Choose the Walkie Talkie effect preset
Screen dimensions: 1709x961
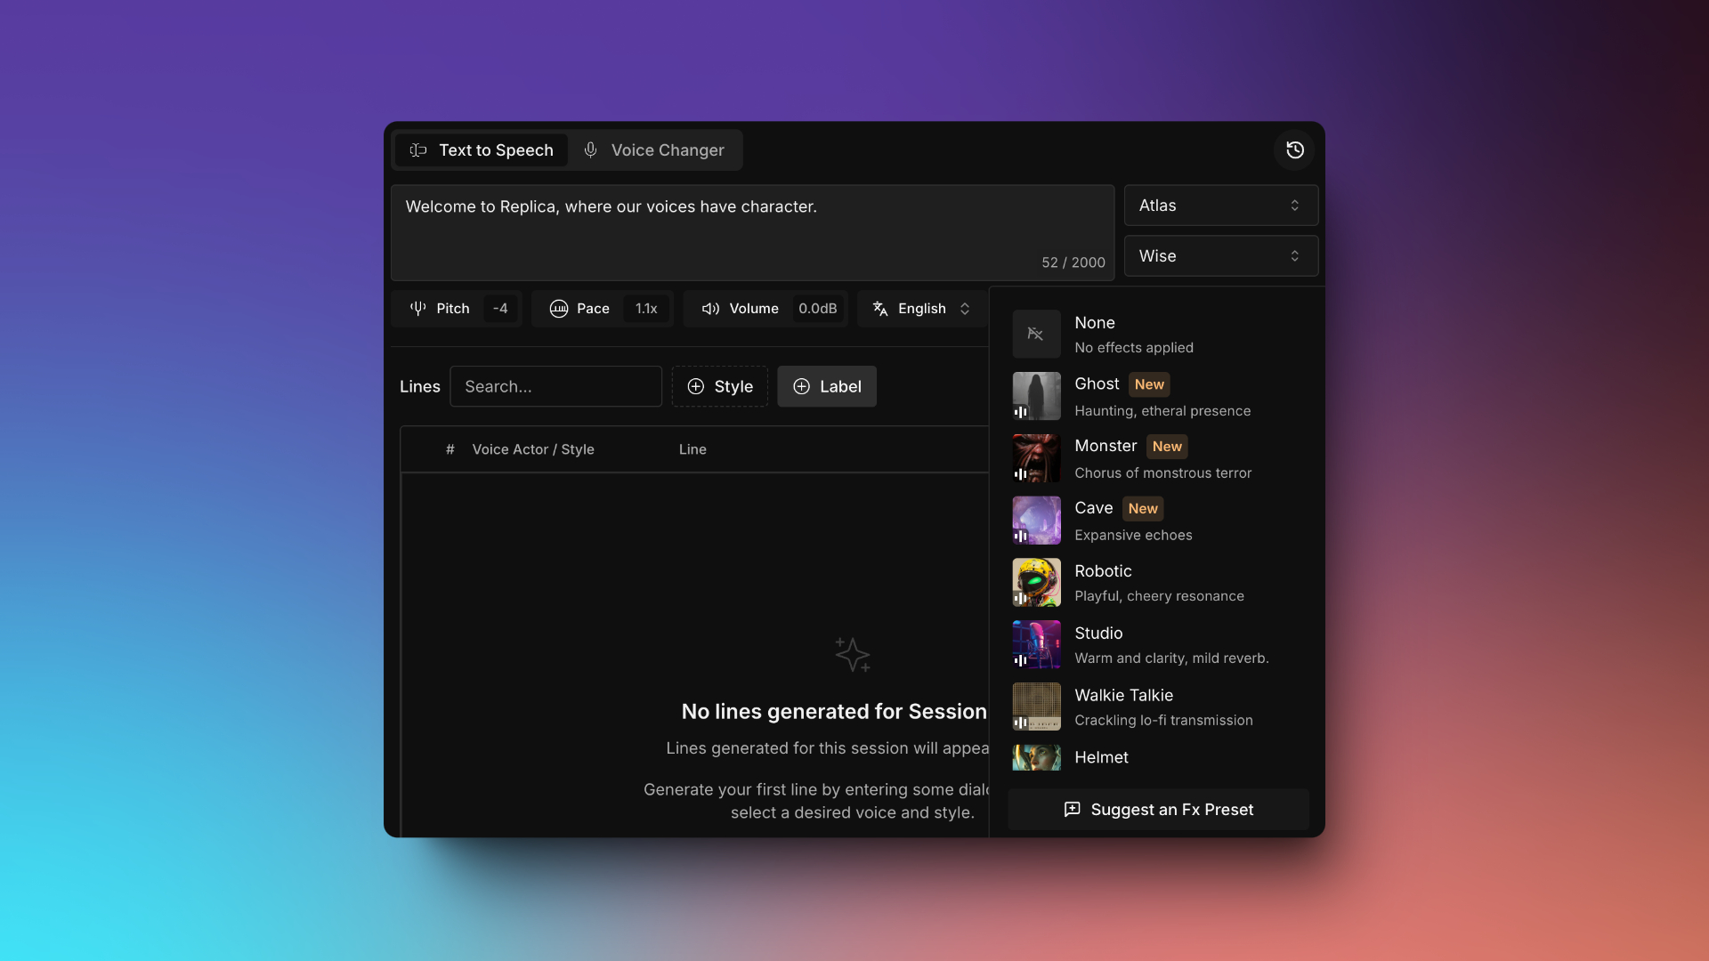pos(1158,707)
